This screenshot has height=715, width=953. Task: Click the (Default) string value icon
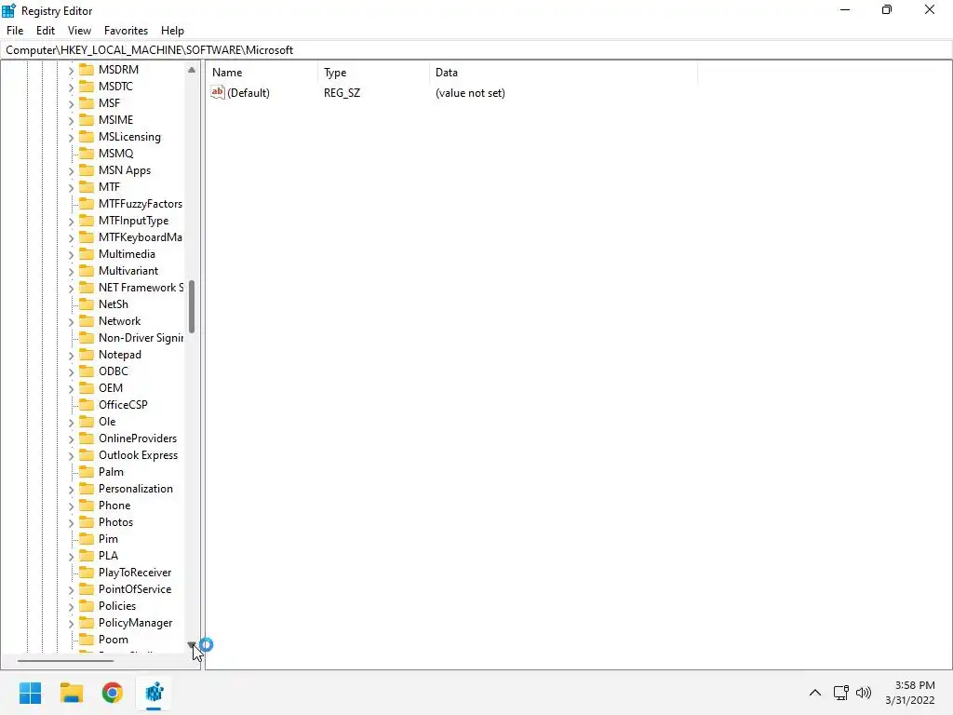(218, 92)
